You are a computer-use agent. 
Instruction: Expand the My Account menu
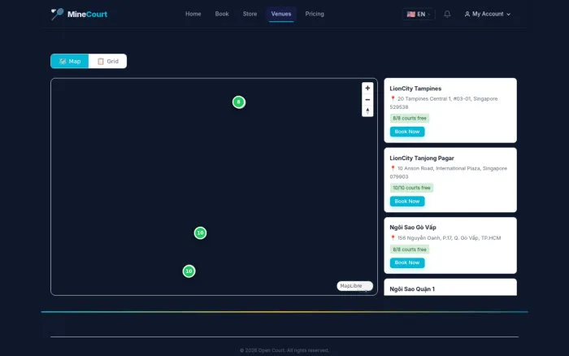click(488, 14)
